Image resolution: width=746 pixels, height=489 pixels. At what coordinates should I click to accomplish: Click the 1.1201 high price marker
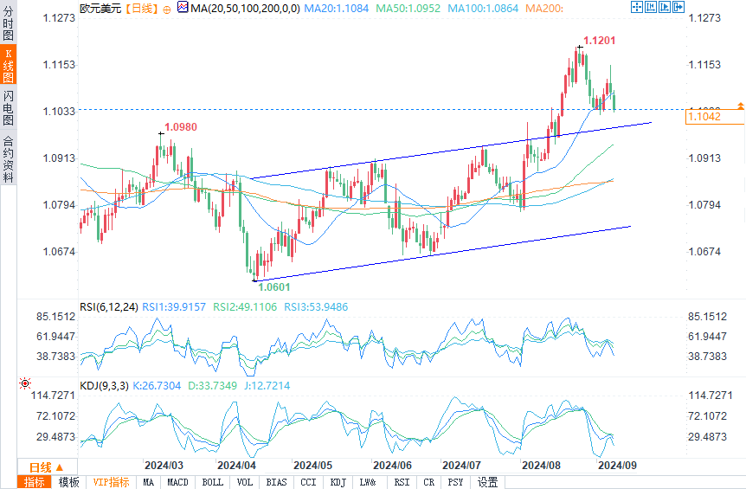(x=600, y=41)
